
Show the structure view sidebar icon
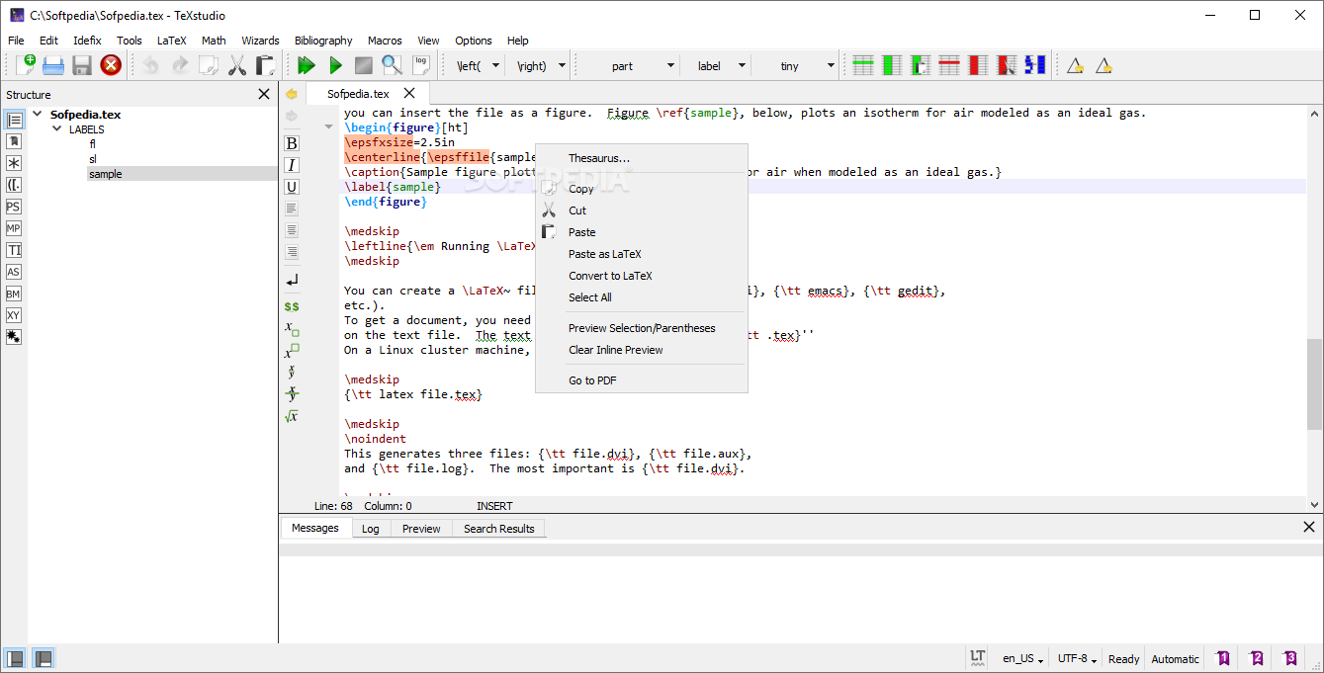[14, 120]
